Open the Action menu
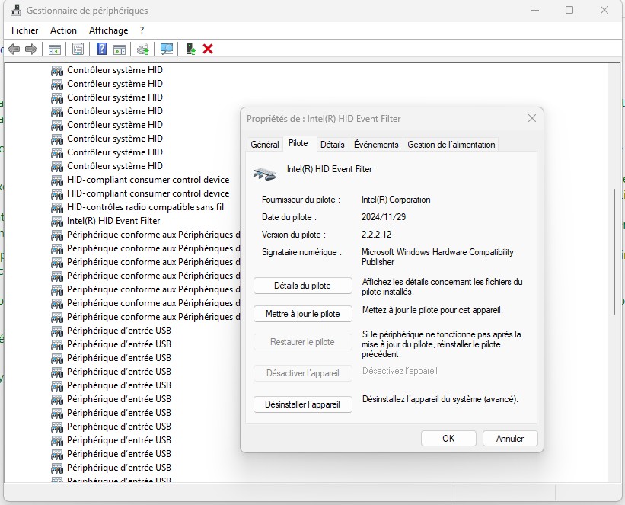This screenshot has height=505, width=625. click(x=63, y=30)
